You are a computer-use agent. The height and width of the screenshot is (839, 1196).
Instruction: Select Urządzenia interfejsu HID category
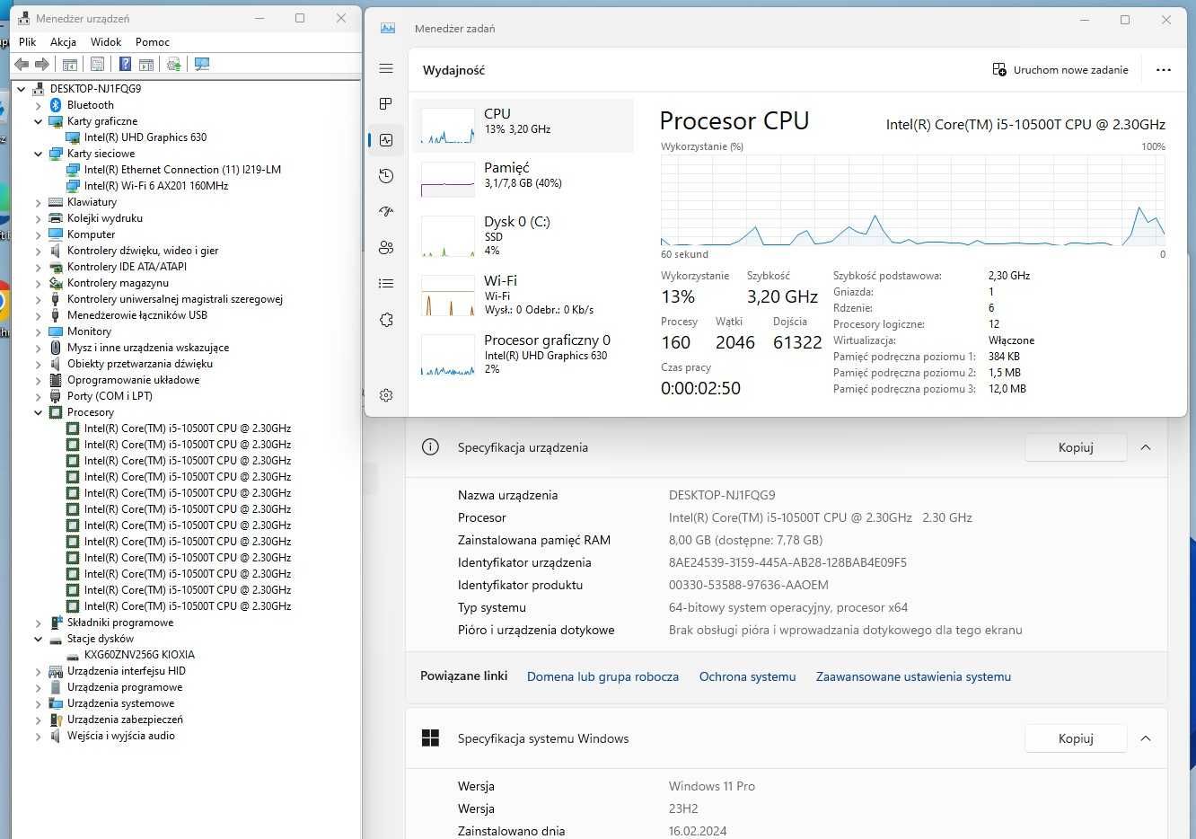[126, 671]
